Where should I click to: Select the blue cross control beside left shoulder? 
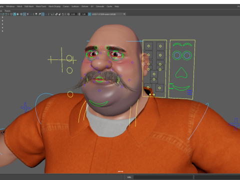pos(25,107)
